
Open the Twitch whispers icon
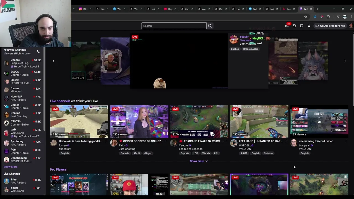301,26
